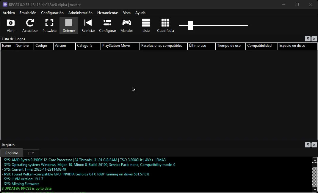Refresh the game list using Actualizar
The width and height of the screenshot is (318, 193).
(30, 25)
